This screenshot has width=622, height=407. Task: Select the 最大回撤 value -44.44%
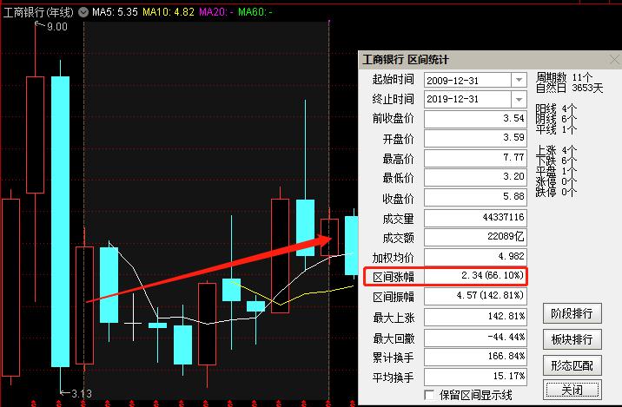[475, 338]
